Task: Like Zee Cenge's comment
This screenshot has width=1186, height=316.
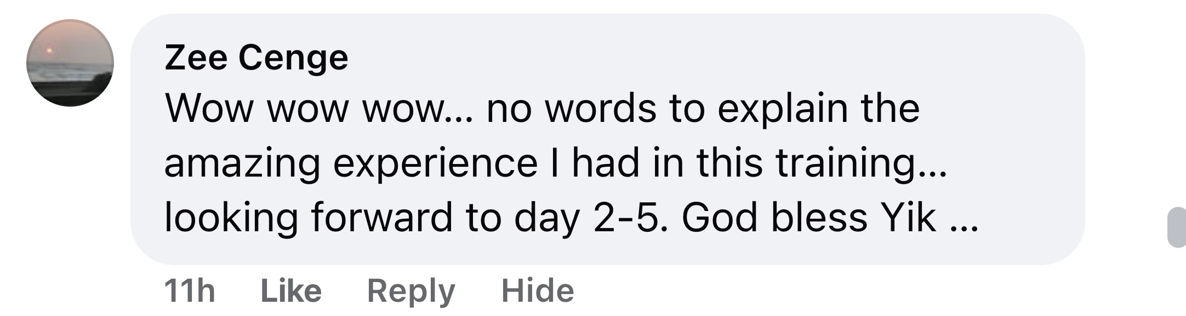Action: (x=291, y=290)
